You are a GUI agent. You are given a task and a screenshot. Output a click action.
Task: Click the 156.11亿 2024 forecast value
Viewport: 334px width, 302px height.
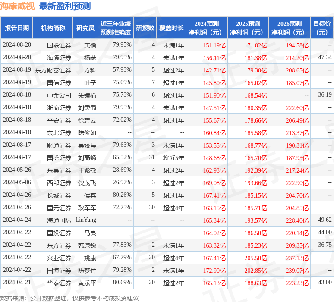214,58
